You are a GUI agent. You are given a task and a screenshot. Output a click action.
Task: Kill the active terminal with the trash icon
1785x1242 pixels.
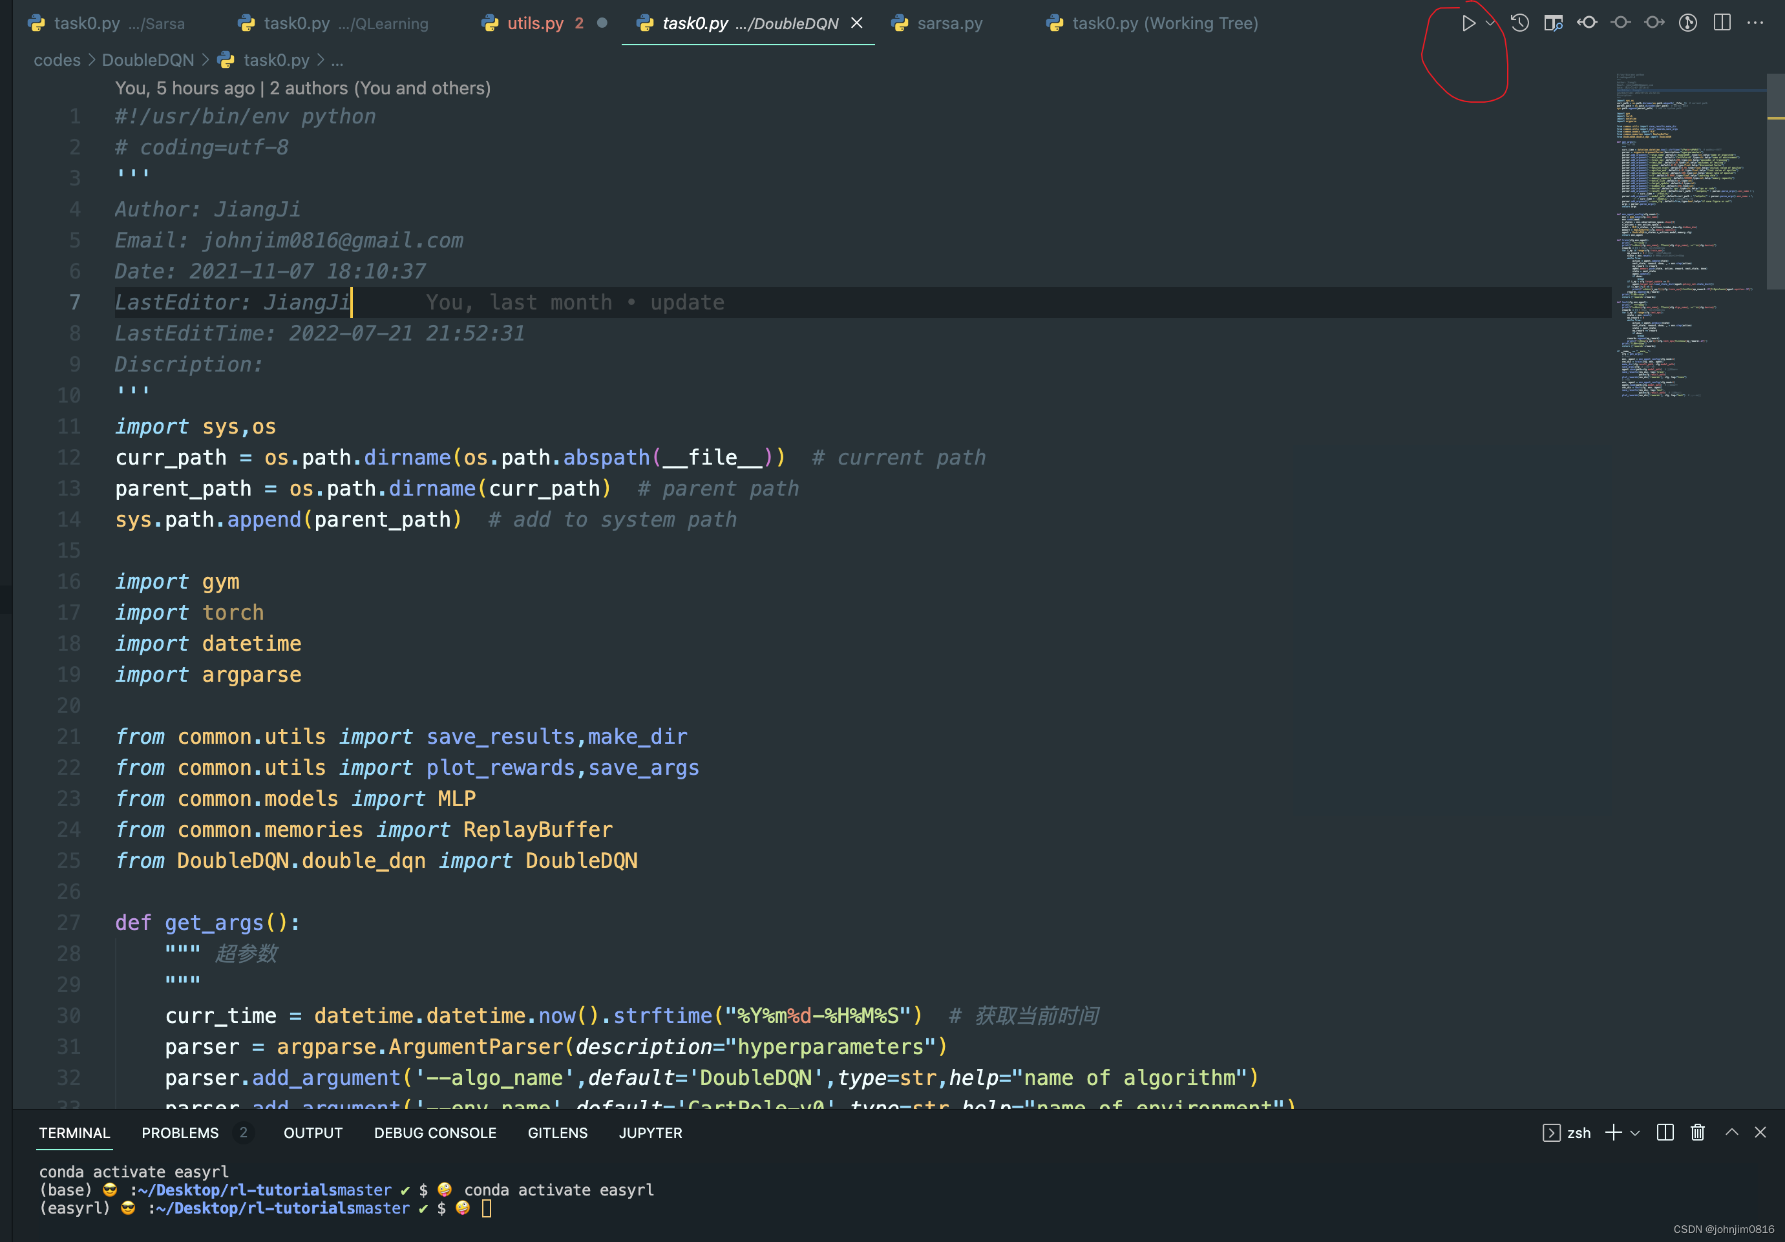(1697, 1132)
